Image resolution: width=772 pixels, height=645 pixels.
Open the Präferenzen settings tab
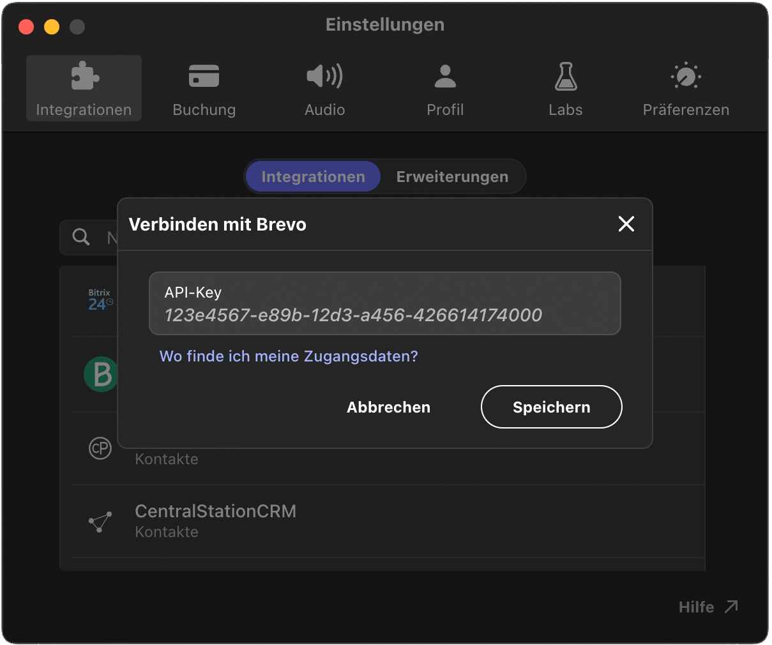click(x=686, y=88)
